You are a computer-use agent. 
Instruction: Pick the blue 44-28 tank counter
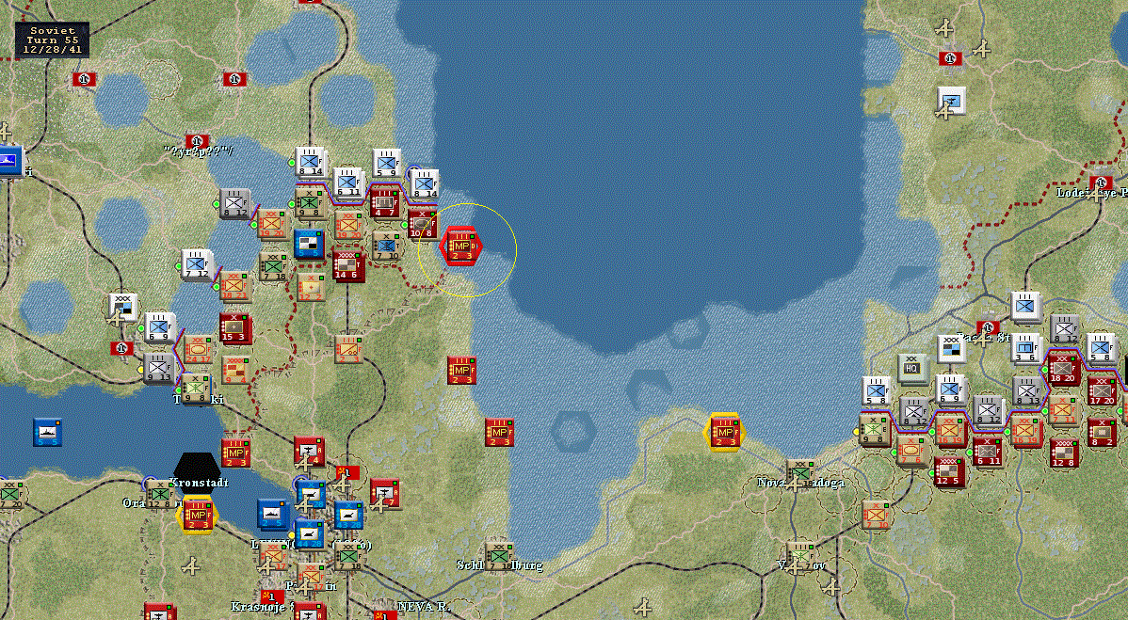310,533
